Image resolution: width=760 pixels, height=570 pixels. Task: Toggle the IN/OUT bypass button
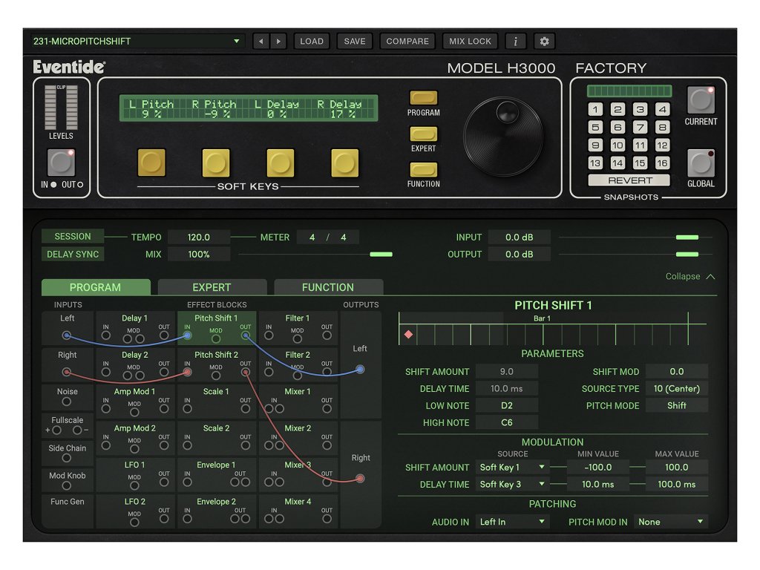click(x=61, y=162)
